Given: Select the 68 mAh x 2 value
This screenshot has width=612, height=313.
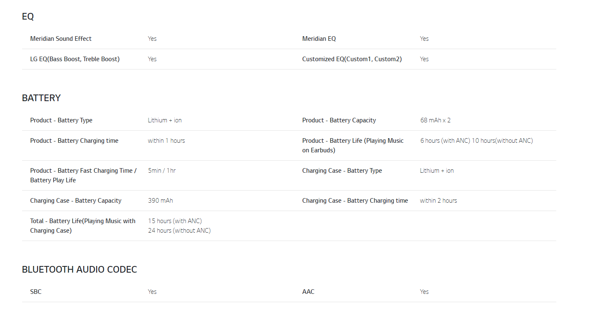Looking at the screenshot, I should pos(435,120).
